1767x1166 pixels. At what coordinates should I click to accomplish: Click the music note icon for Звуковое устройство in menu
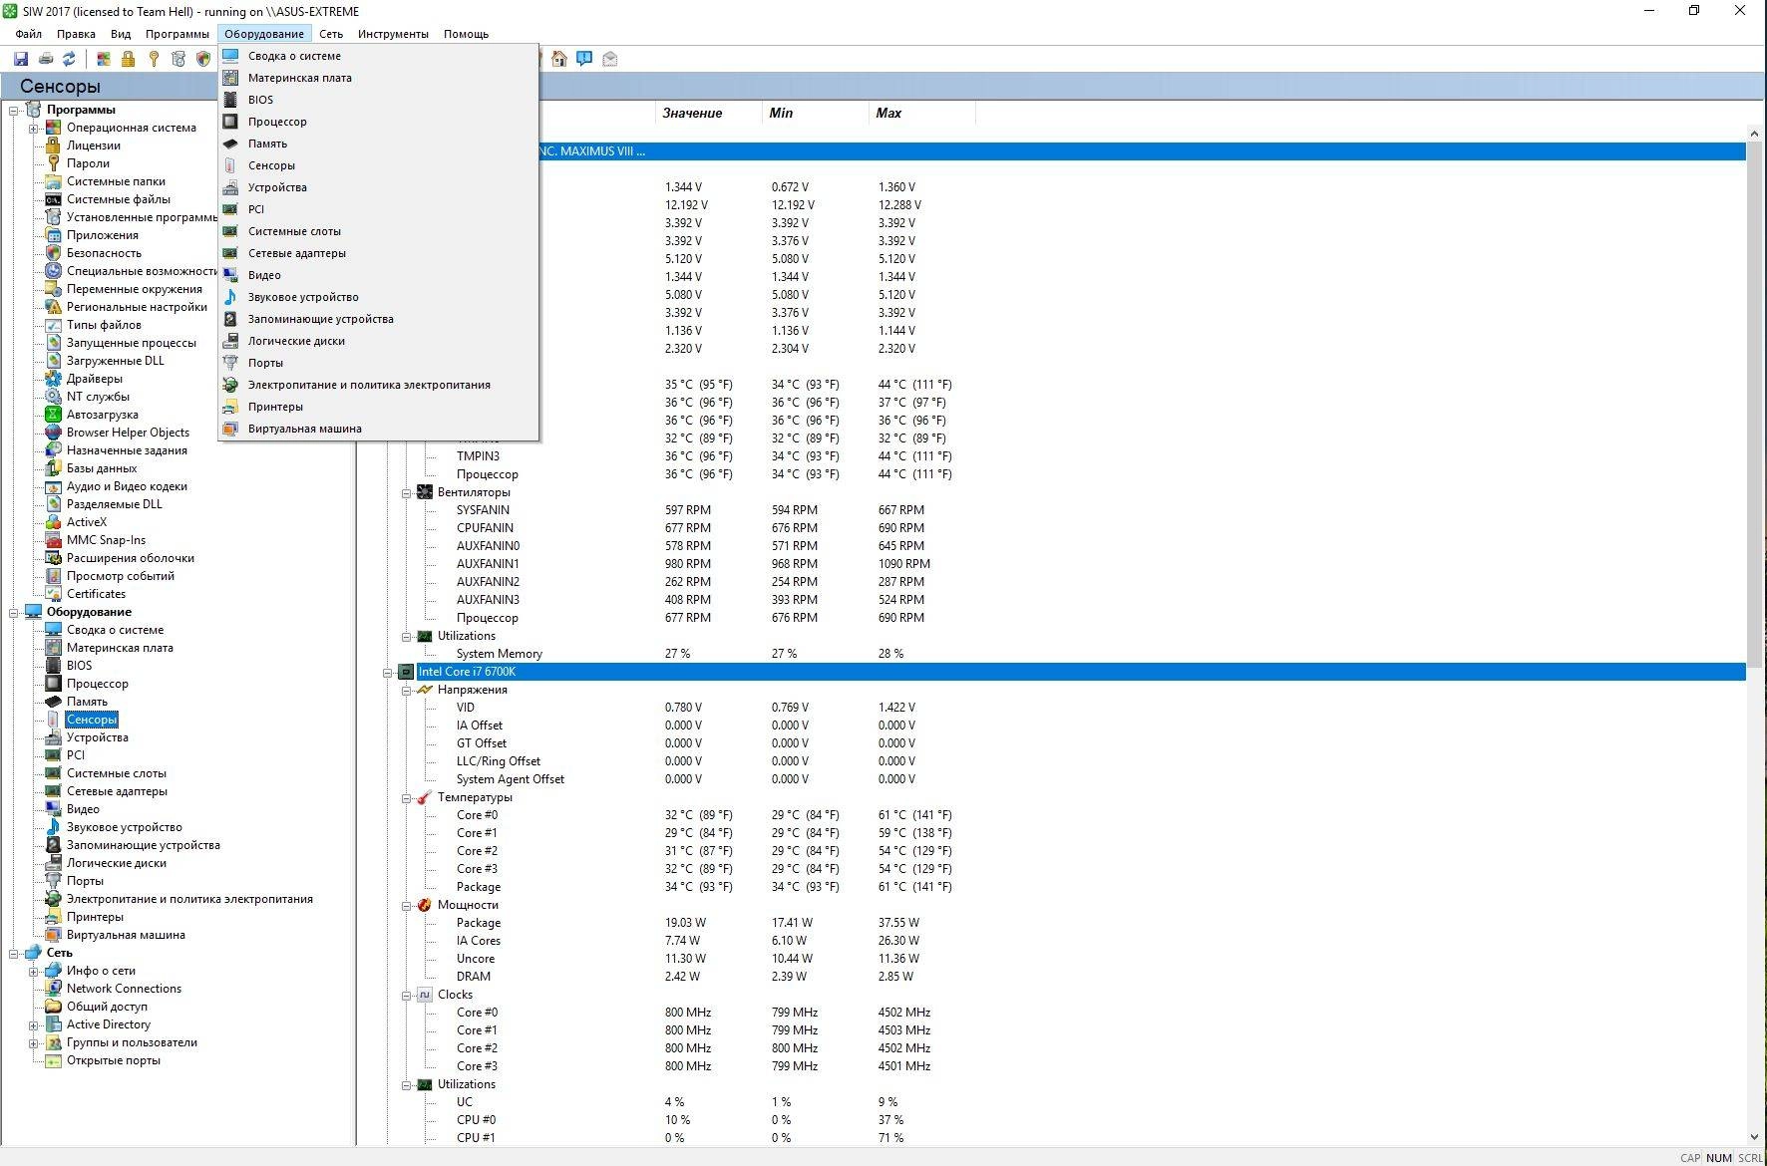click(230, 297)
